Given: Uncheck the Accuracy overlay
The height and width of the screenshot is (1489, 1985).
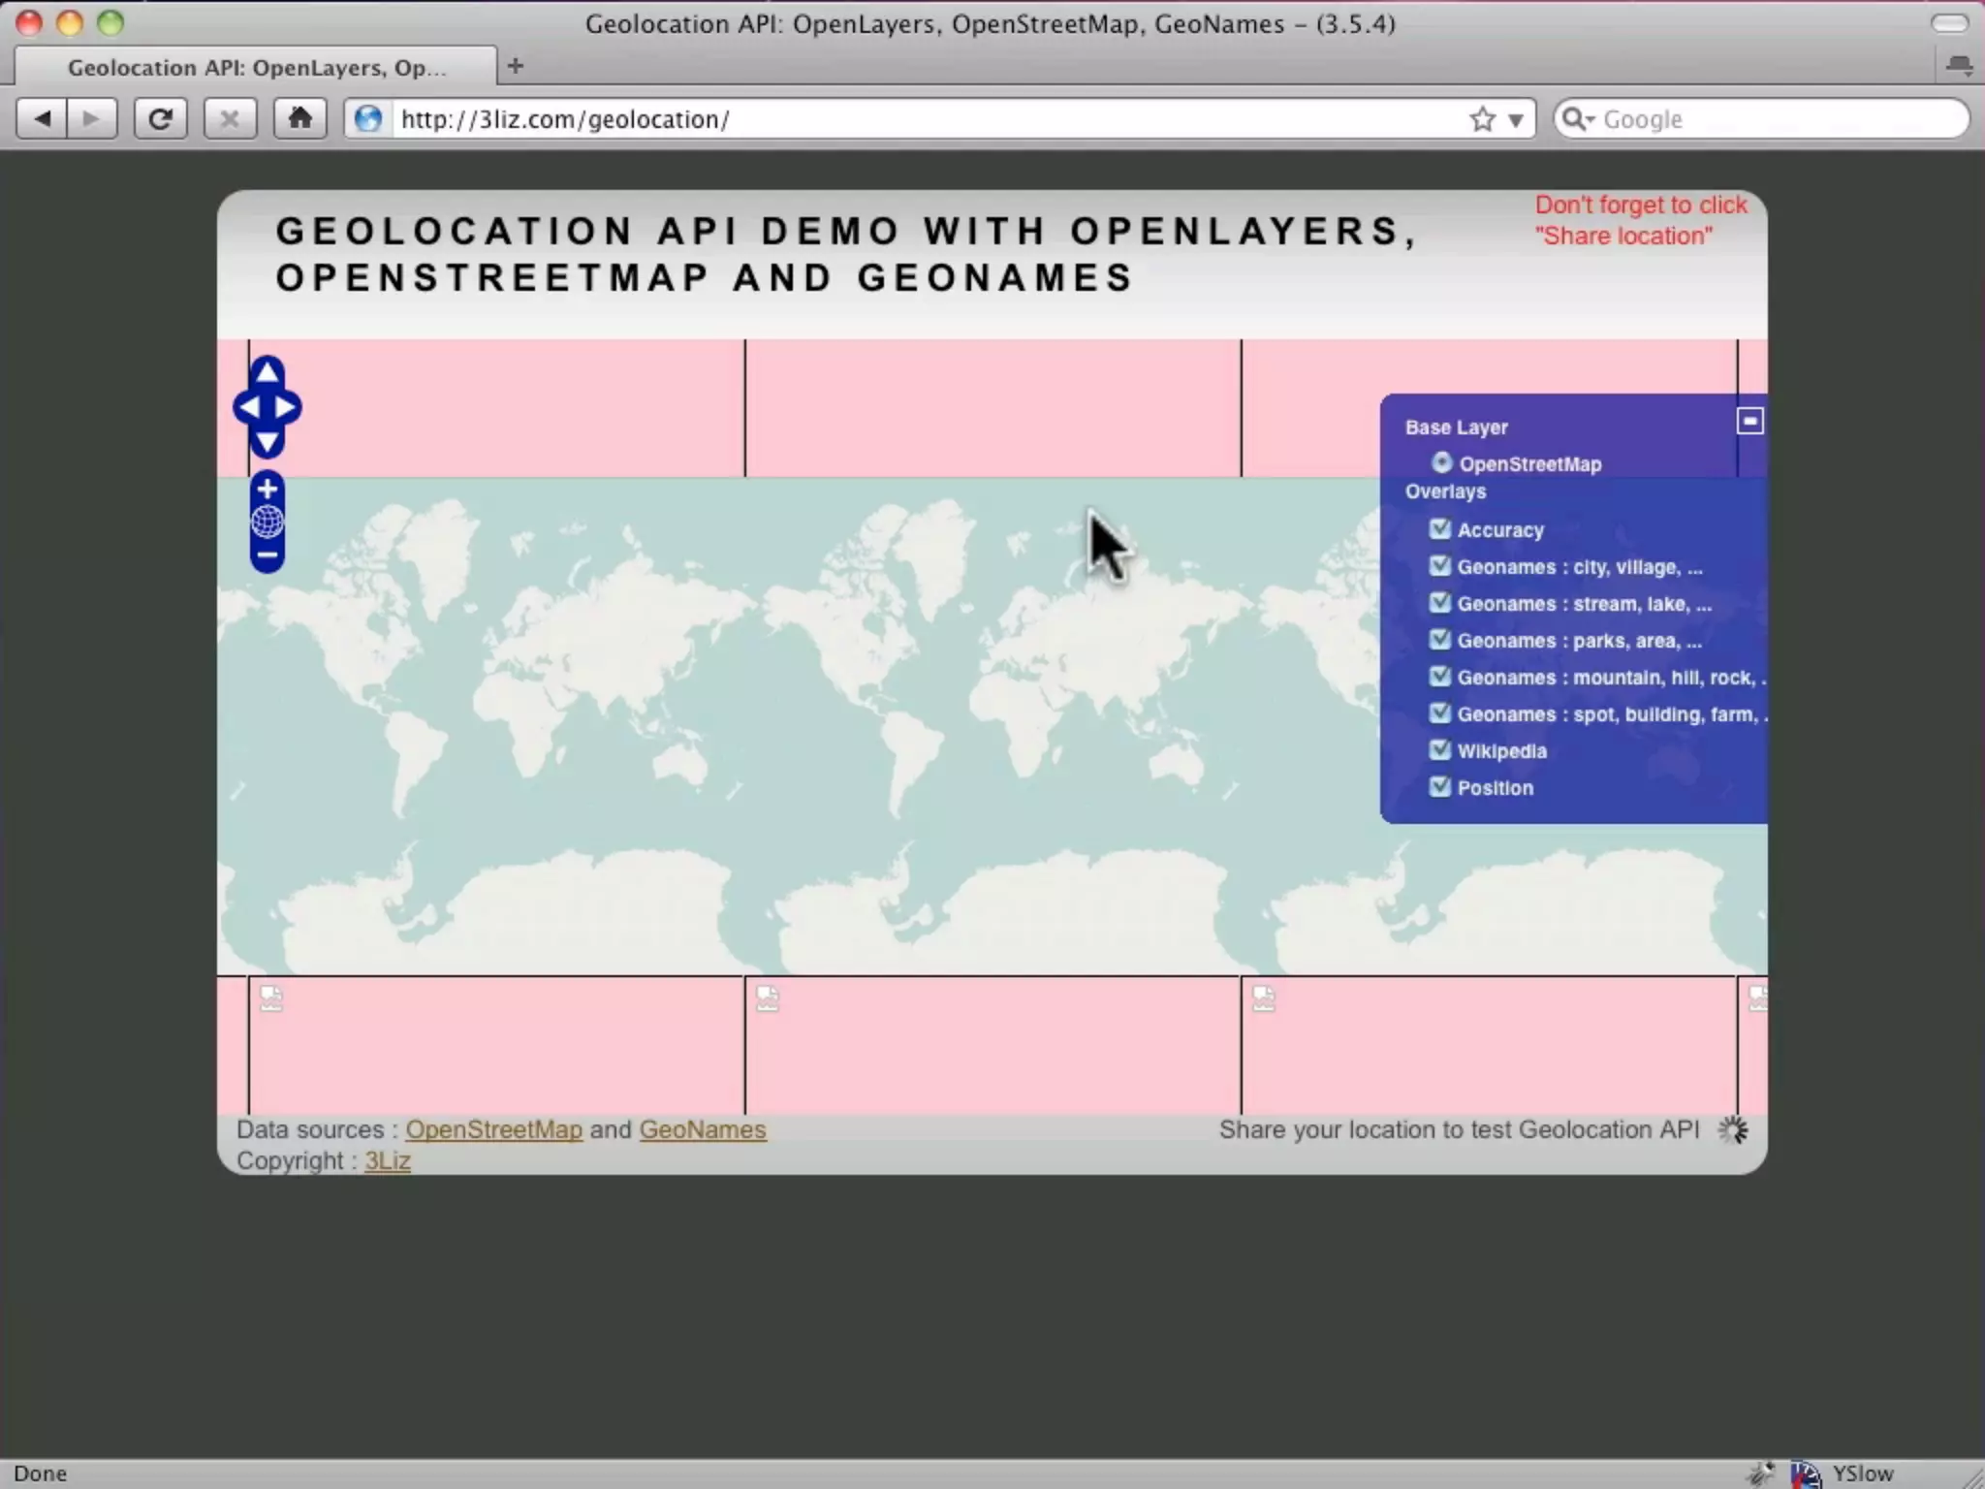Looking at the screenshot, I should tap(1439, 529).
